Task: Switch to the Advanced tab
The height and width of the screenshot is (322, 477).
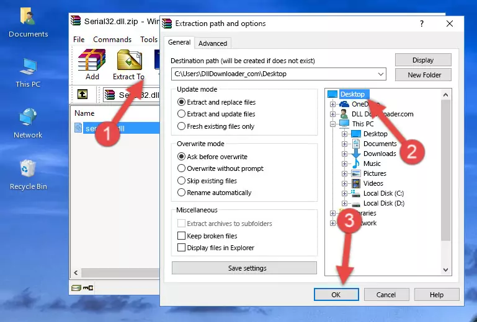Action: pyautogui.click(x=213, y=43)
